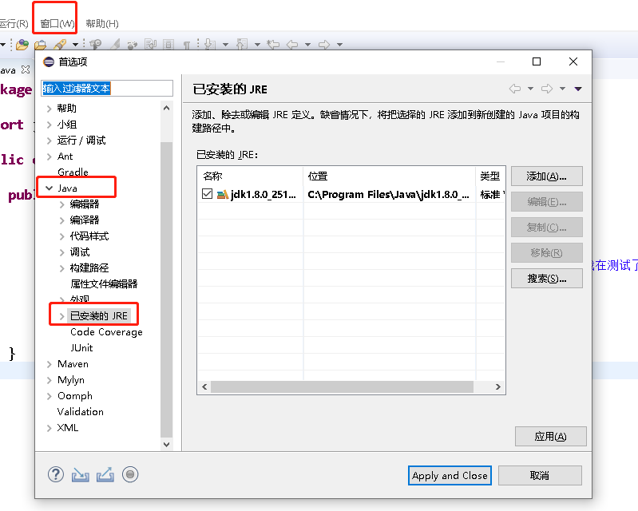Click the 取消 button
This screenshot has height=511, width=638.
[540, 476]
